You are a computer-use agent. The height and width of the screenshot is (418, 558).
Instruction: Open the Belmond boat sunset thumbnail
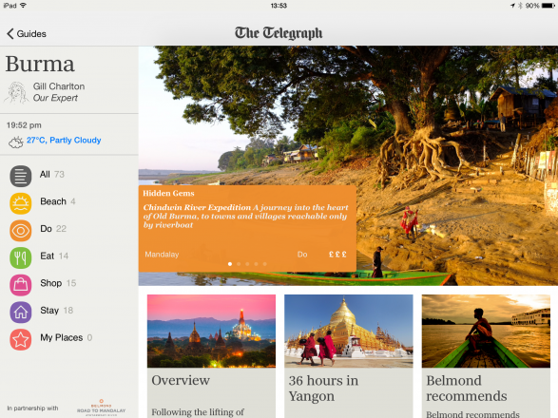[486, 331]
